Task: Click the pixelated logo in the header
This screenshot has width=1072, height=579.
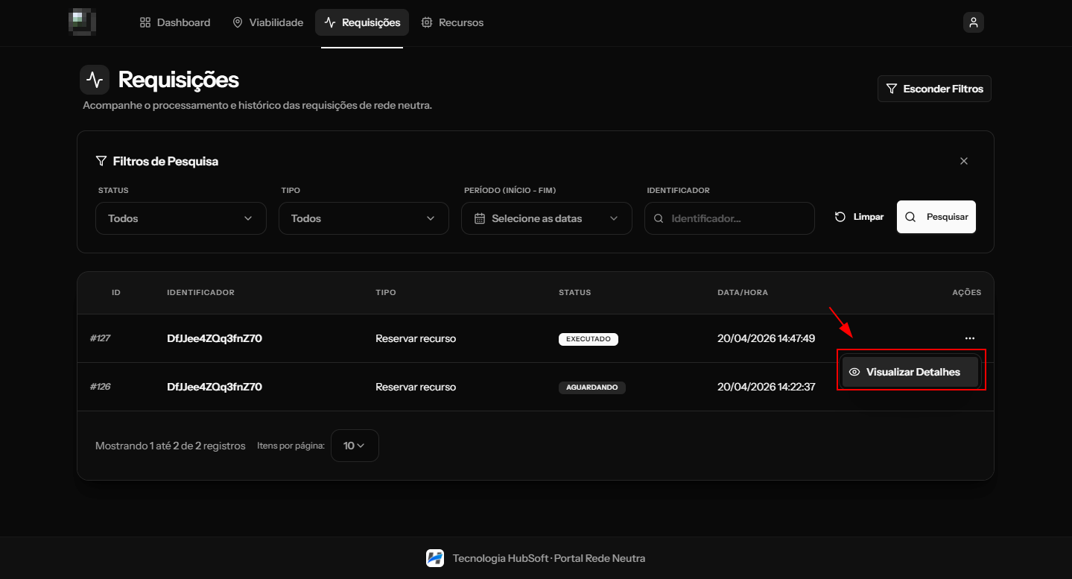Action: click(81, 22)
